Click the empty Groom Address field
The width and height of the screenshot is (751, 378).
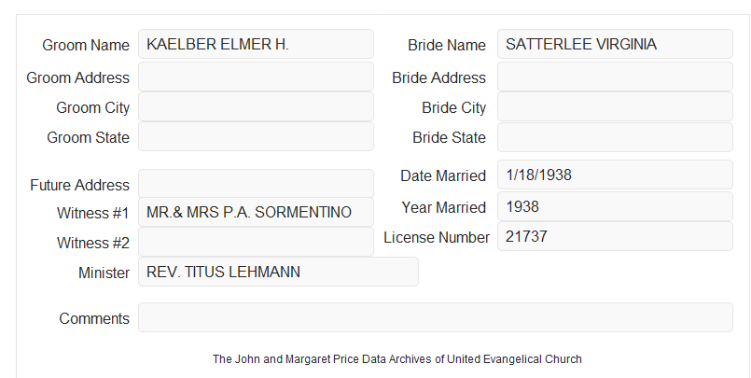[256, 77]
